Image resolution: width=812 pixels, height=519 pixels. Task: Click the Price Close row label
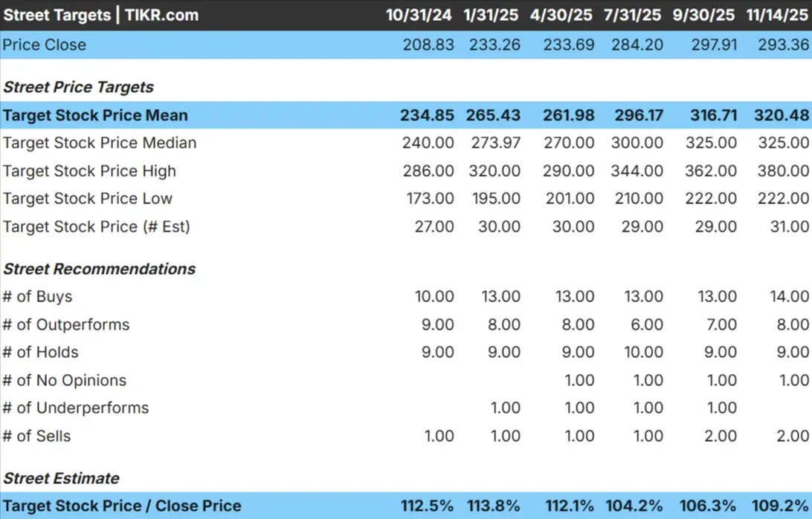44,45
